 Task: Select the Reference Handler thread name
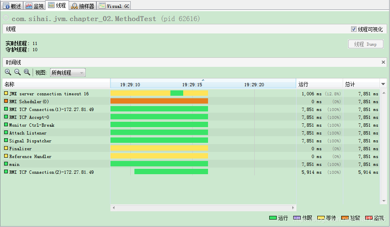tap(30, 156)
